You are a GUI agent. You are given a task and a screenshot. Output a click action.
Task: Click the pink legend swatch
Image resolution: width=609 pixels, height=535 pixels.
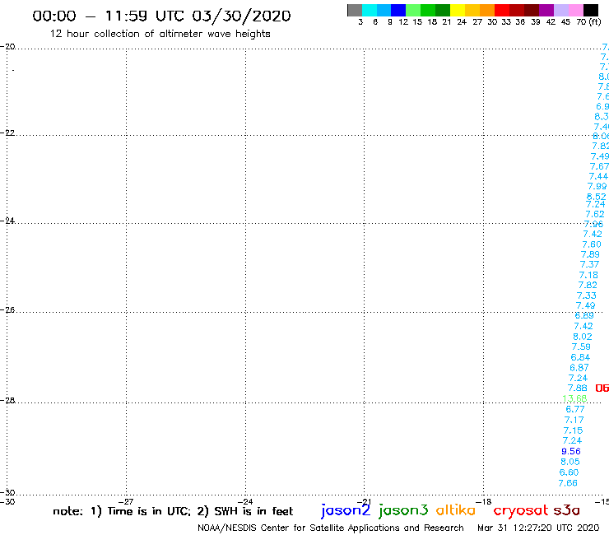pyautogui.click(x=576, y=10)
